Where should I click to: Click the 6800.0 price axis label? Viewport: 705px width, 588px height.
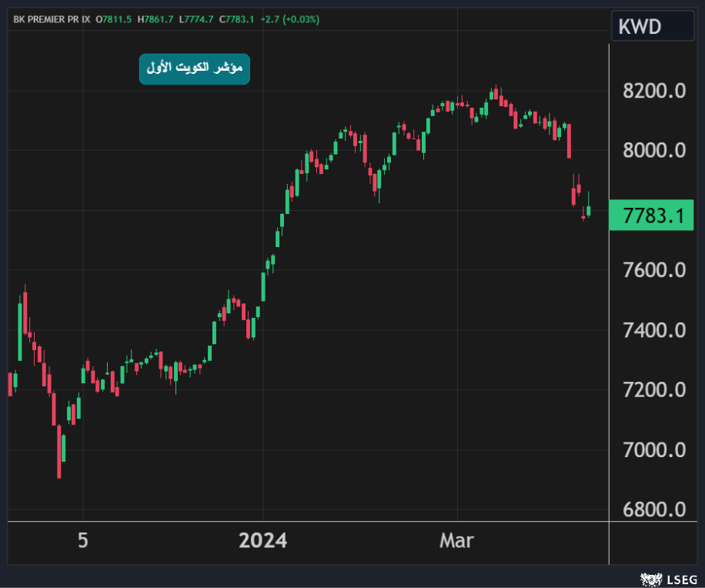pyautogui.click(x=653, y=509)
